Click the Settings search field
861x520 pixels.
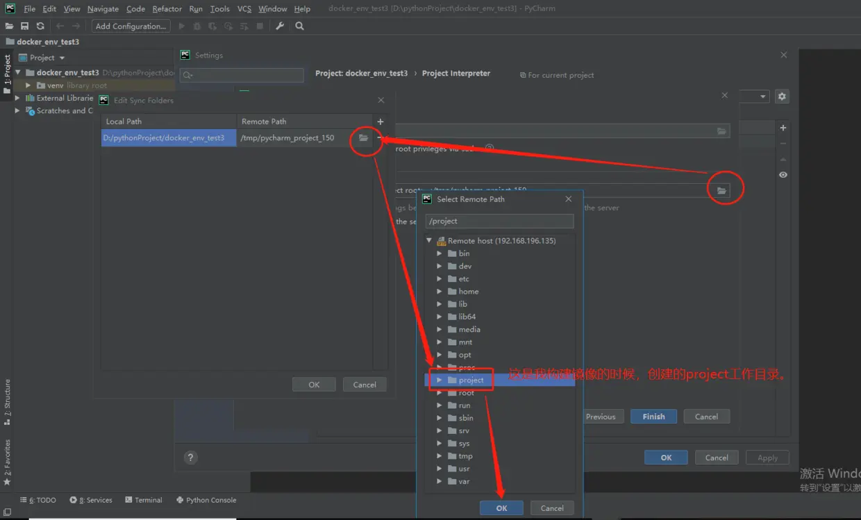click(242, 75)
